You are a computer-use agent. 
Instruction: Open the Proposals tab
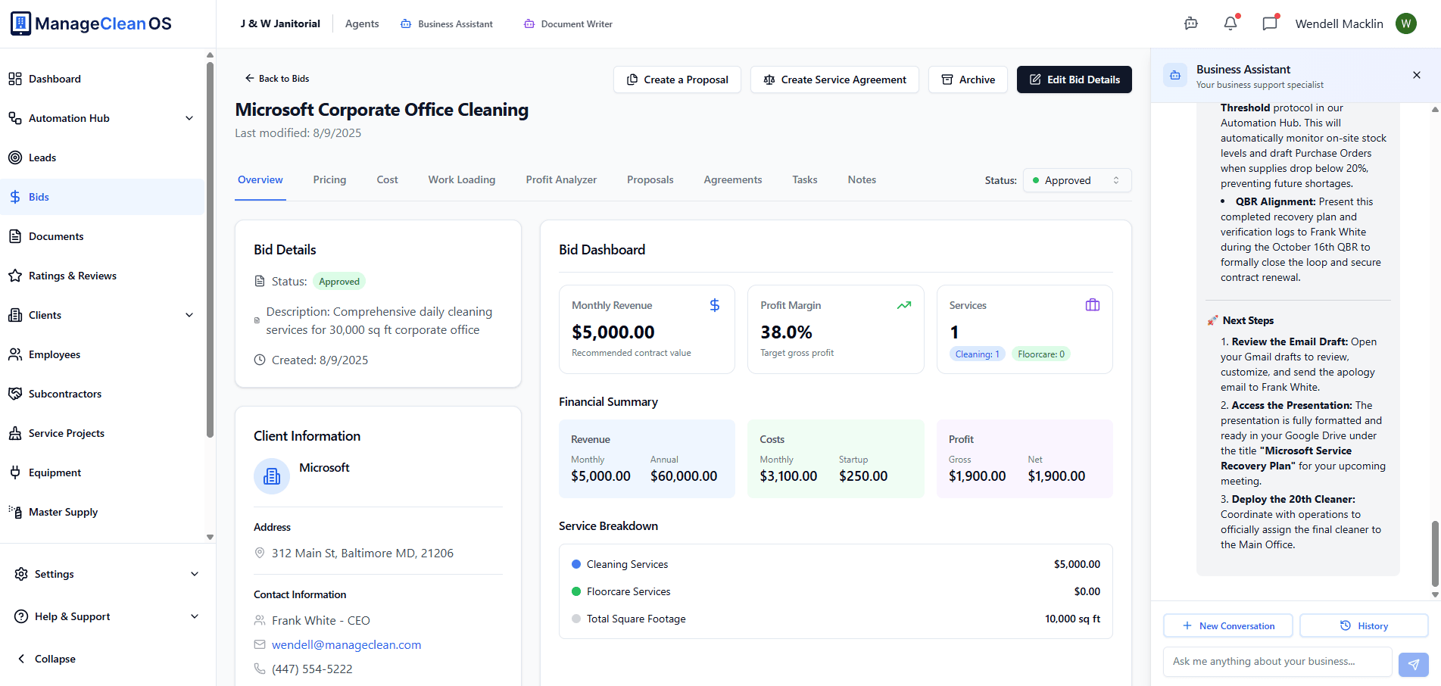coord(650,179)
